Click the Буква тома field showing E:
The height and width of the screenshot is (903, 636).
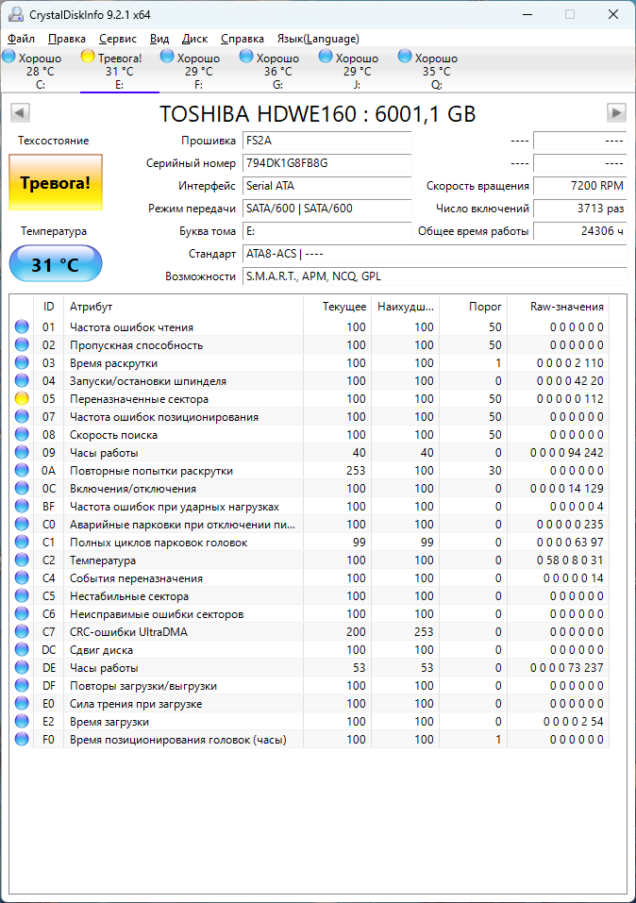pos(326,231)
